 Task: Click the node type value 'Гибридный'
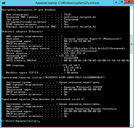[x=71, y=19]
